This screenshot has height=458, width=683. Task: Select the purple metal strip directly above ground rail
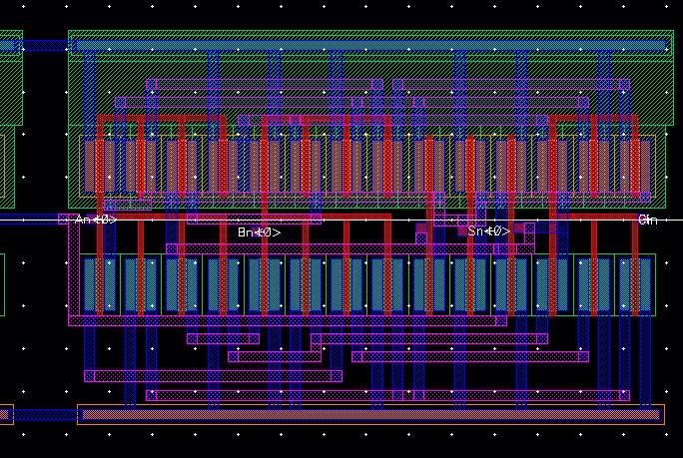pos(387,395)
